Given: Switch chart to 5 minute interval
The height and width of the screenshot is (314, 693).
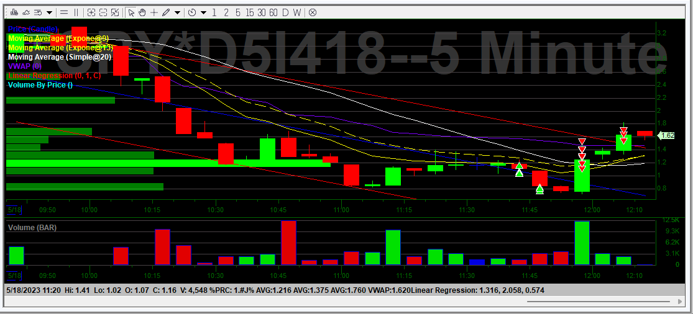Looking at the screenshot, I should (x=238, y=12).
